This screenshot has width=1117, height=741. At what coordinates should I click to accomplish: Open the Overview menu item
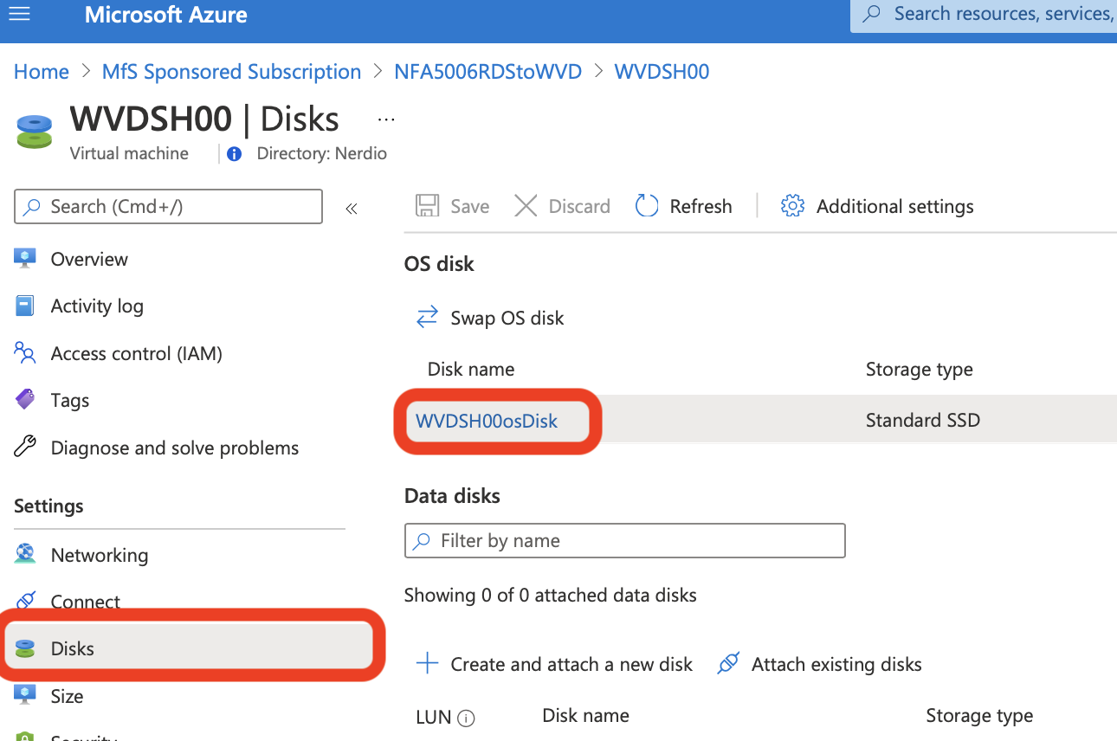(x=89, y=259)
